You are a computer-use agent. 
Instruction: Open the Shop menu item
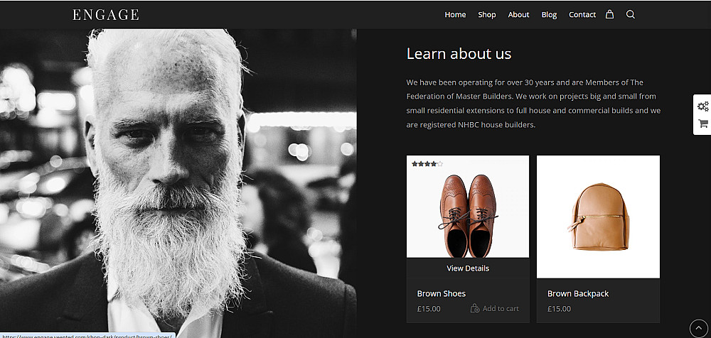coord(487,14)
